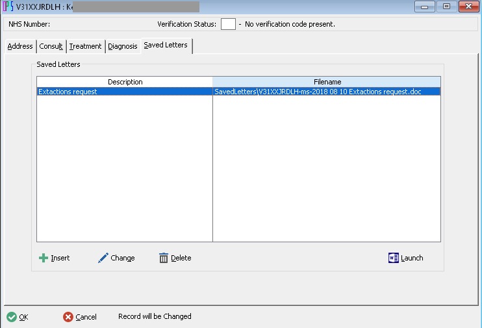
Task: Click the red X Cancel icon
Action: (68, 317)
